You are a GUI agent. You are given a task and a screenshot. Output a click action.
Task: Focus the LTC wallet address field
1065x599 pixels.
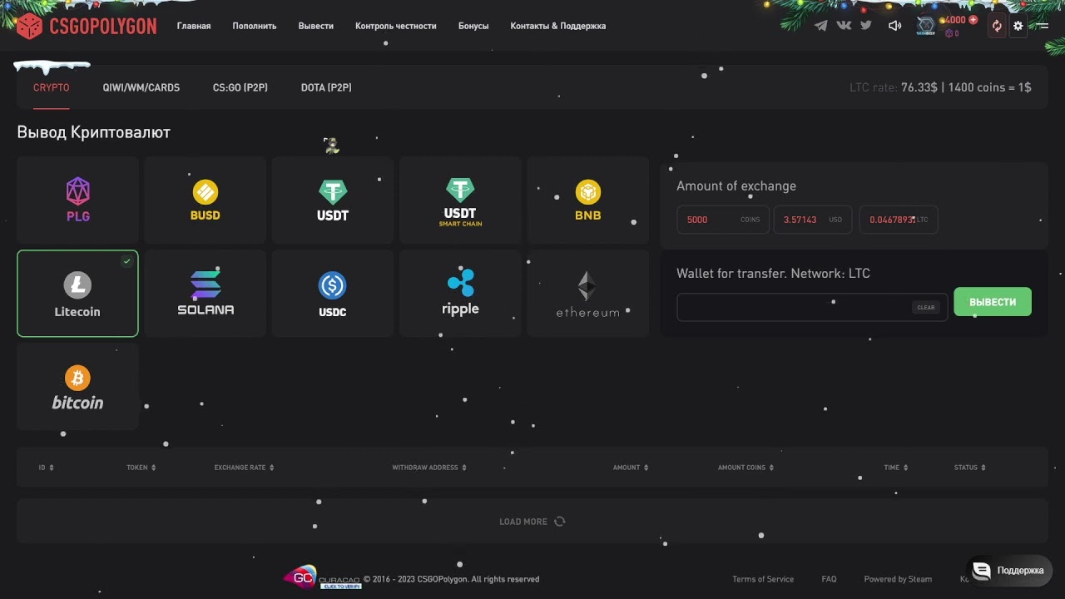(x=812, y=307)
